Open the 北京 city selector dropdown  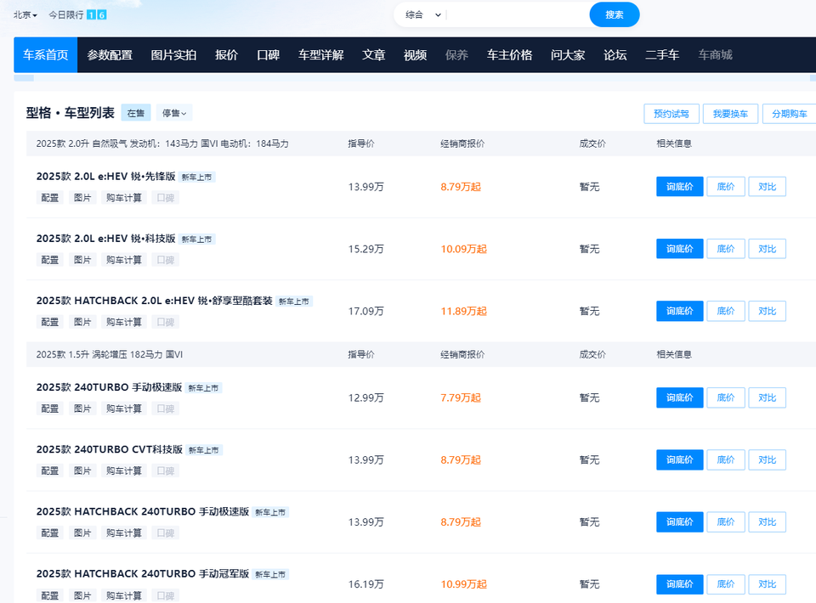[x=25, y=14]
